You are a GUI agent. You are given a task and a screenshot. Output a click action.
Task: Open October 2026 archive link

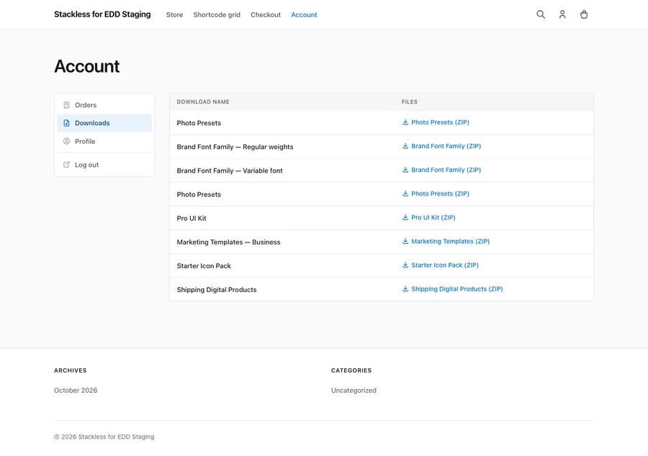(76, 391)
